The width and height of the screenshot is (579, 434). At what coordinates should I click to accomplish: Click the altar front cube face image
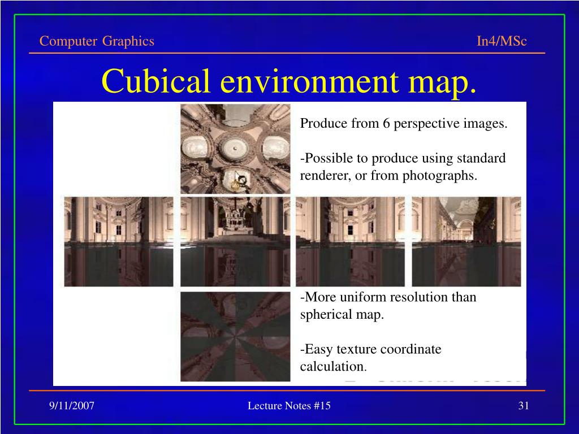[235, 241]
